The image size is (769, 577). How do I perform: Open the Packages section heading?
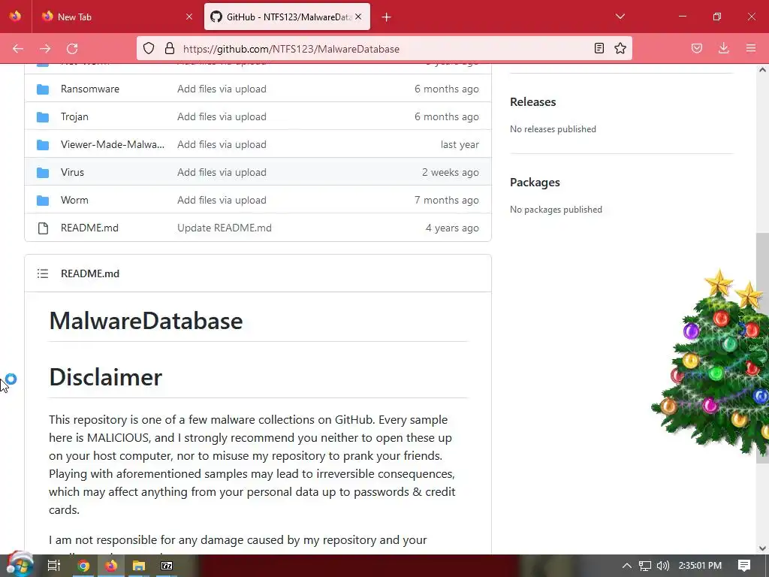point(535,183)
